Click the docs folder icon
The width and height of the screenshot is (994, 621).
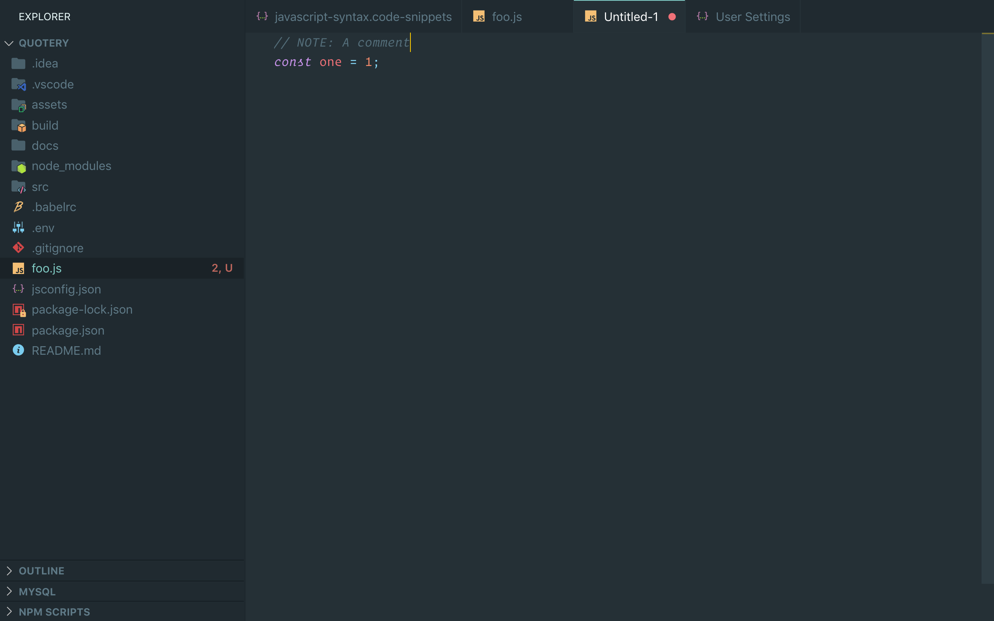(x=19, y=146)
